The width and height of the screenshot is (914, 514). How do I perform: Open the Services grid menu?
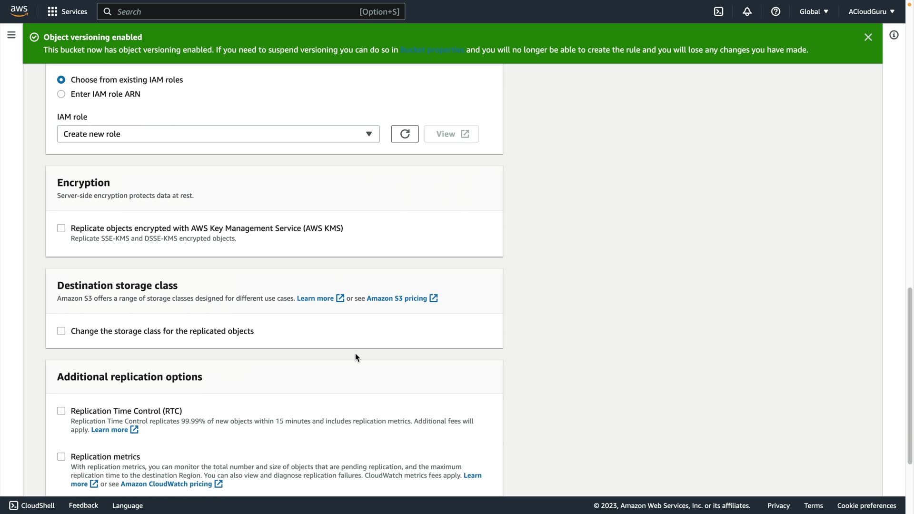pyautogui.click(x=67, y=11)
